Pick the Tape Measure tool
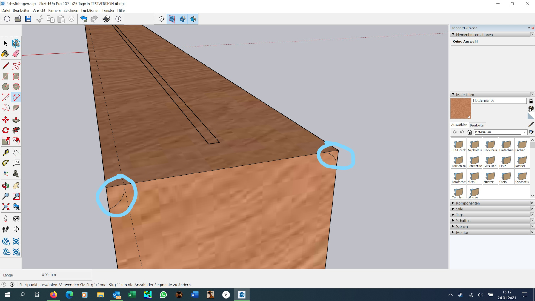 [x=5, y=153]
